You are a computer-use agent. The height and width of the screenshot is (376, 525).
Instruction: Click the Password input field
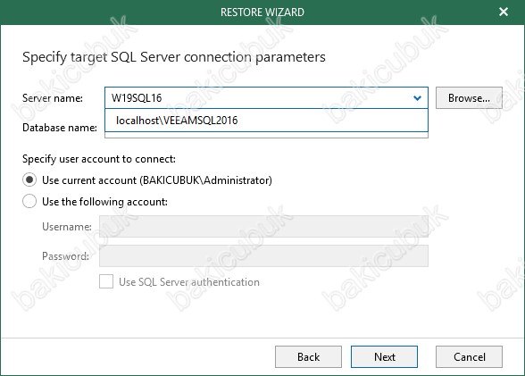click(x=264, y=256)
